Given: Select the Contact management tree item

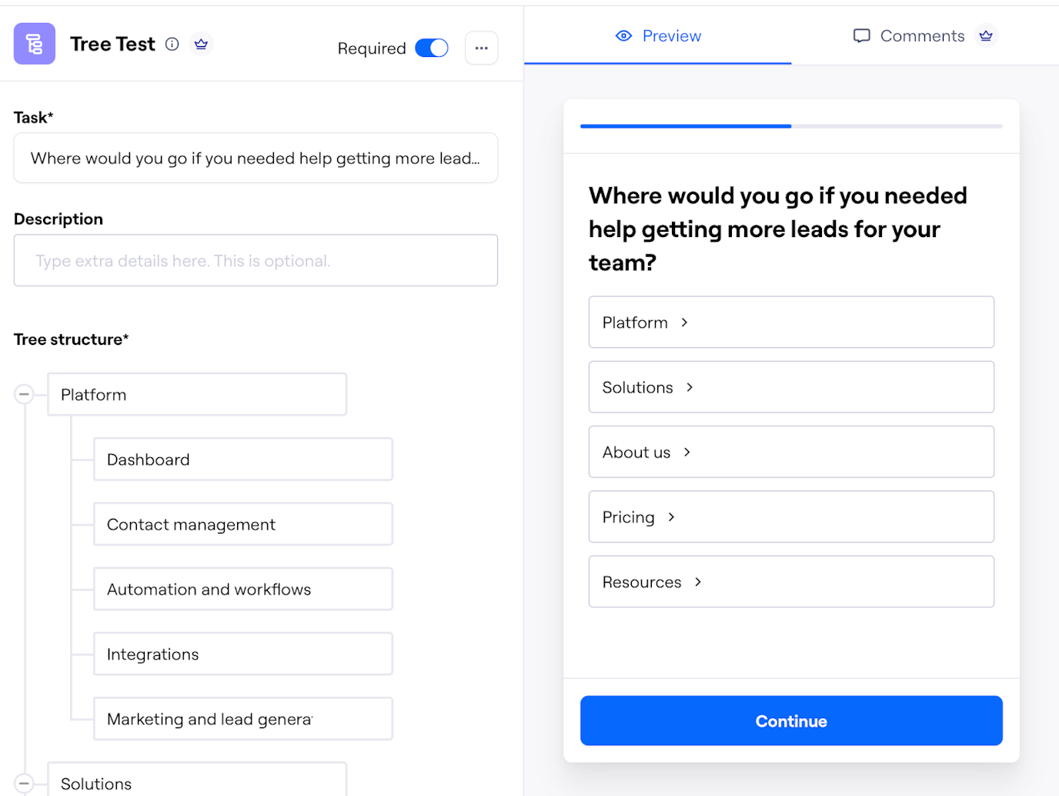Looking at the screenshot, I should click(242, 524).
